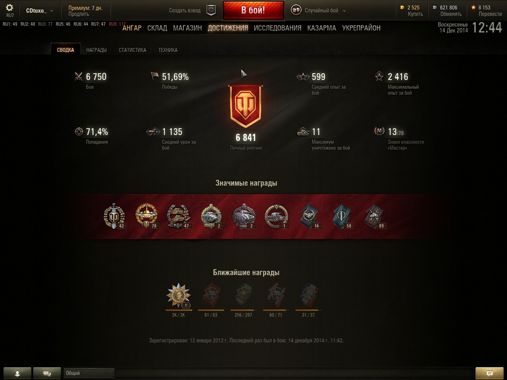
Task: Click 'Продлить' to extend premium
Action: point(78,14)
